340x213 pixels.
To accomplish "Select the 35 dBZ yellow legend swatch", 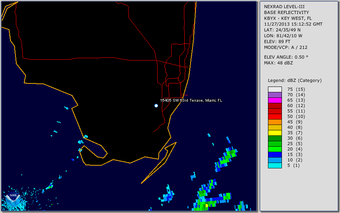I will tap(275, 133).
